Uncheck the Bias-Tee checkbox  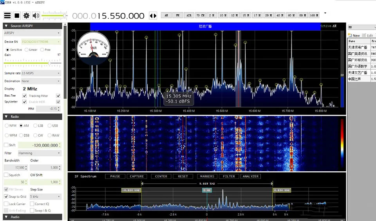coord(24,96)
